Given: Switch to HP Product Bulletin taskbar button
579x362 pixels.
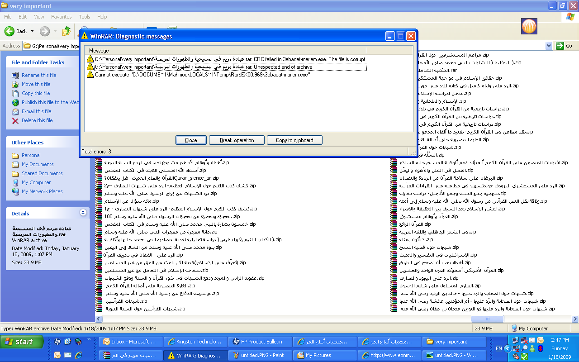Looking at the screenshot, I should pos(260,342).
